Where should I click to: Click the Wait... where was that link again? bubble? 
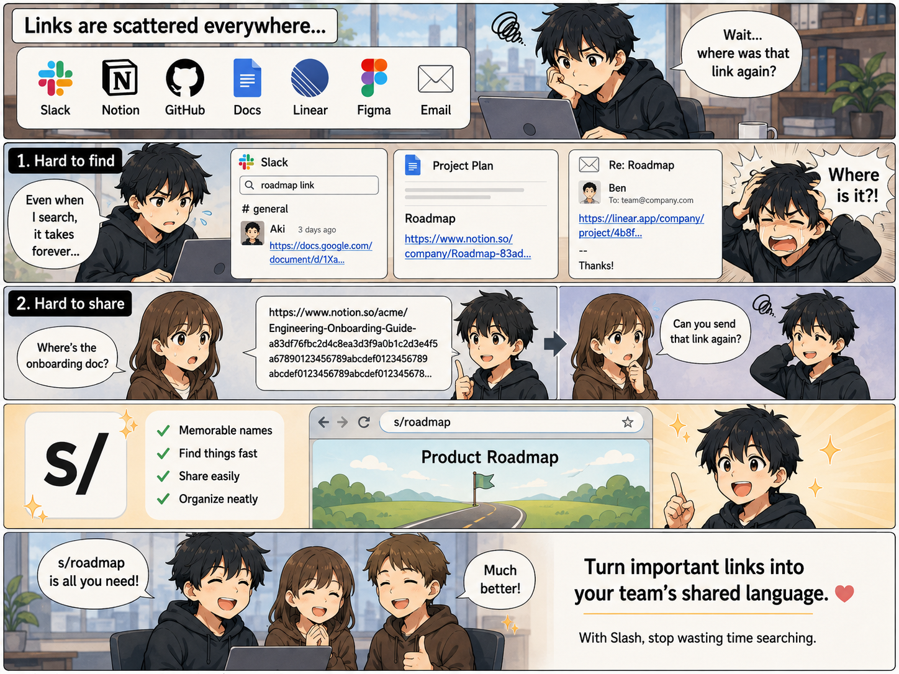[x=742, y=53]
